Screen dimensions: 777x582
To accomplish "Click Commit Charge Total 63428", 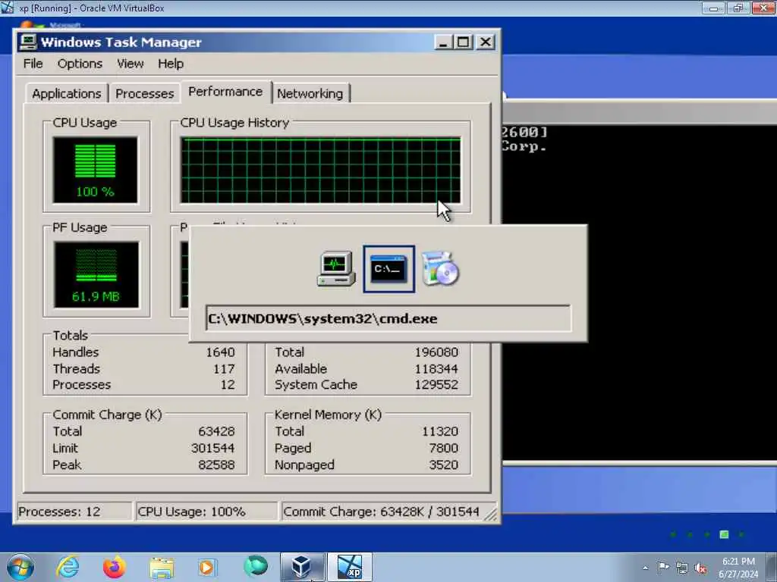I will point(216,431).
